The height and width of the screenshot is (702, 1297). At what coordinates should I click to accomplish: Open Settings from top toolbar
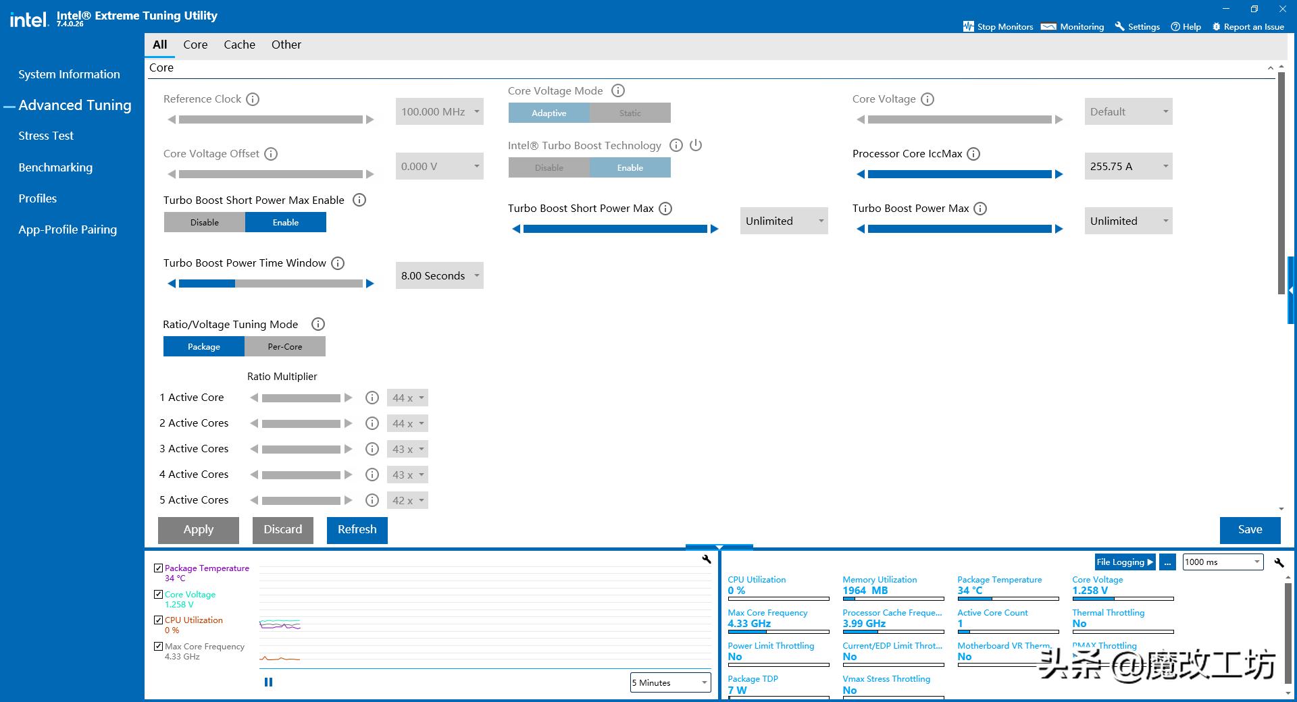1137,26
